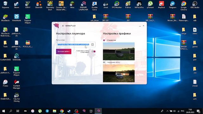This screenshot has width=203, height=114.
Task: Select the City Car Driving shortcut
Action: (x=16, y=97)
